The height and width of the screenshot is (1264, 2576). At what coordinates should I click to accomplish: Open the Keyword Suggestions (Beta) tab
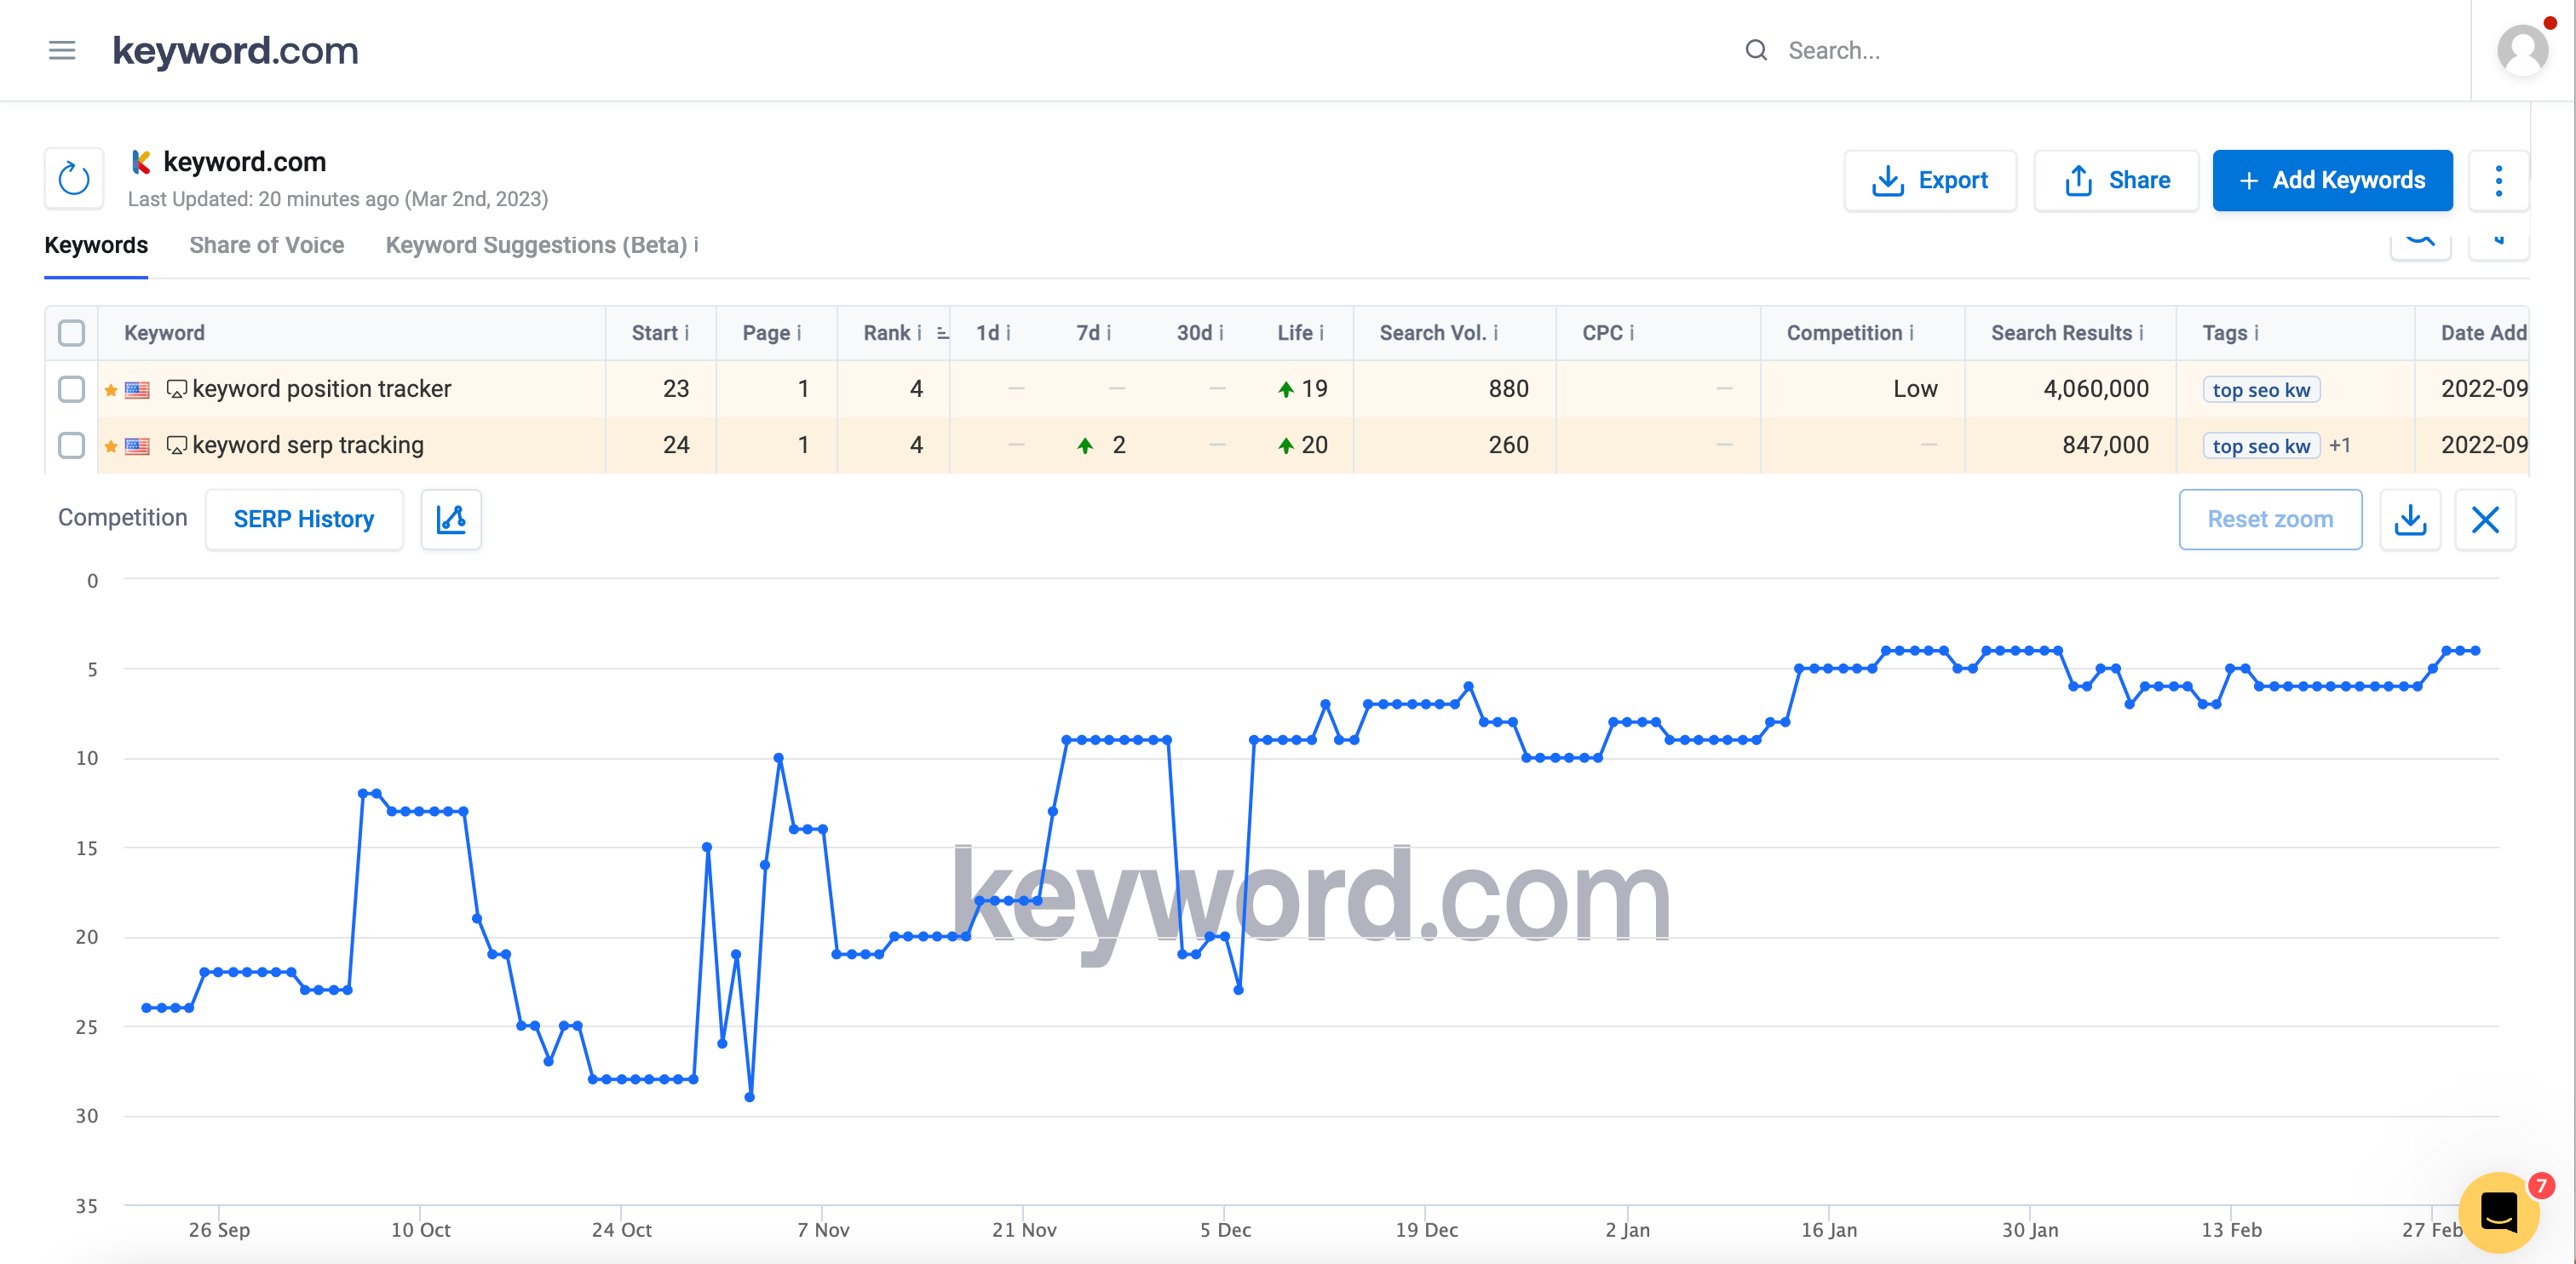536,245
